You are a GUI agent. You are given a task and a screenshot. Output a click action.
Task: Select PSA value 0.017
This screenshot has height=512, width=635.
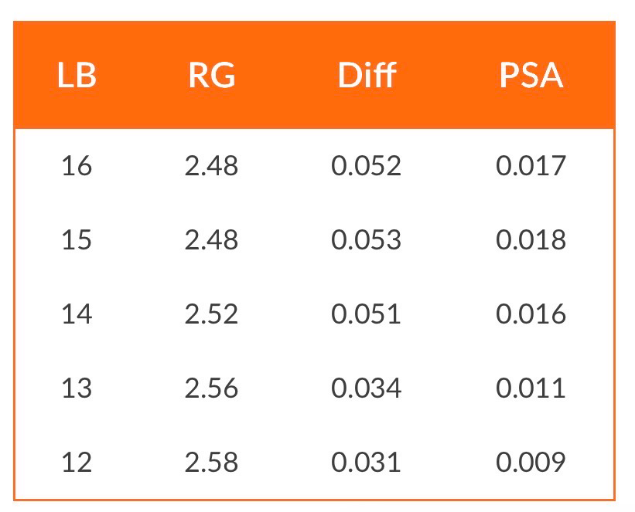click(x=531, y=166)
